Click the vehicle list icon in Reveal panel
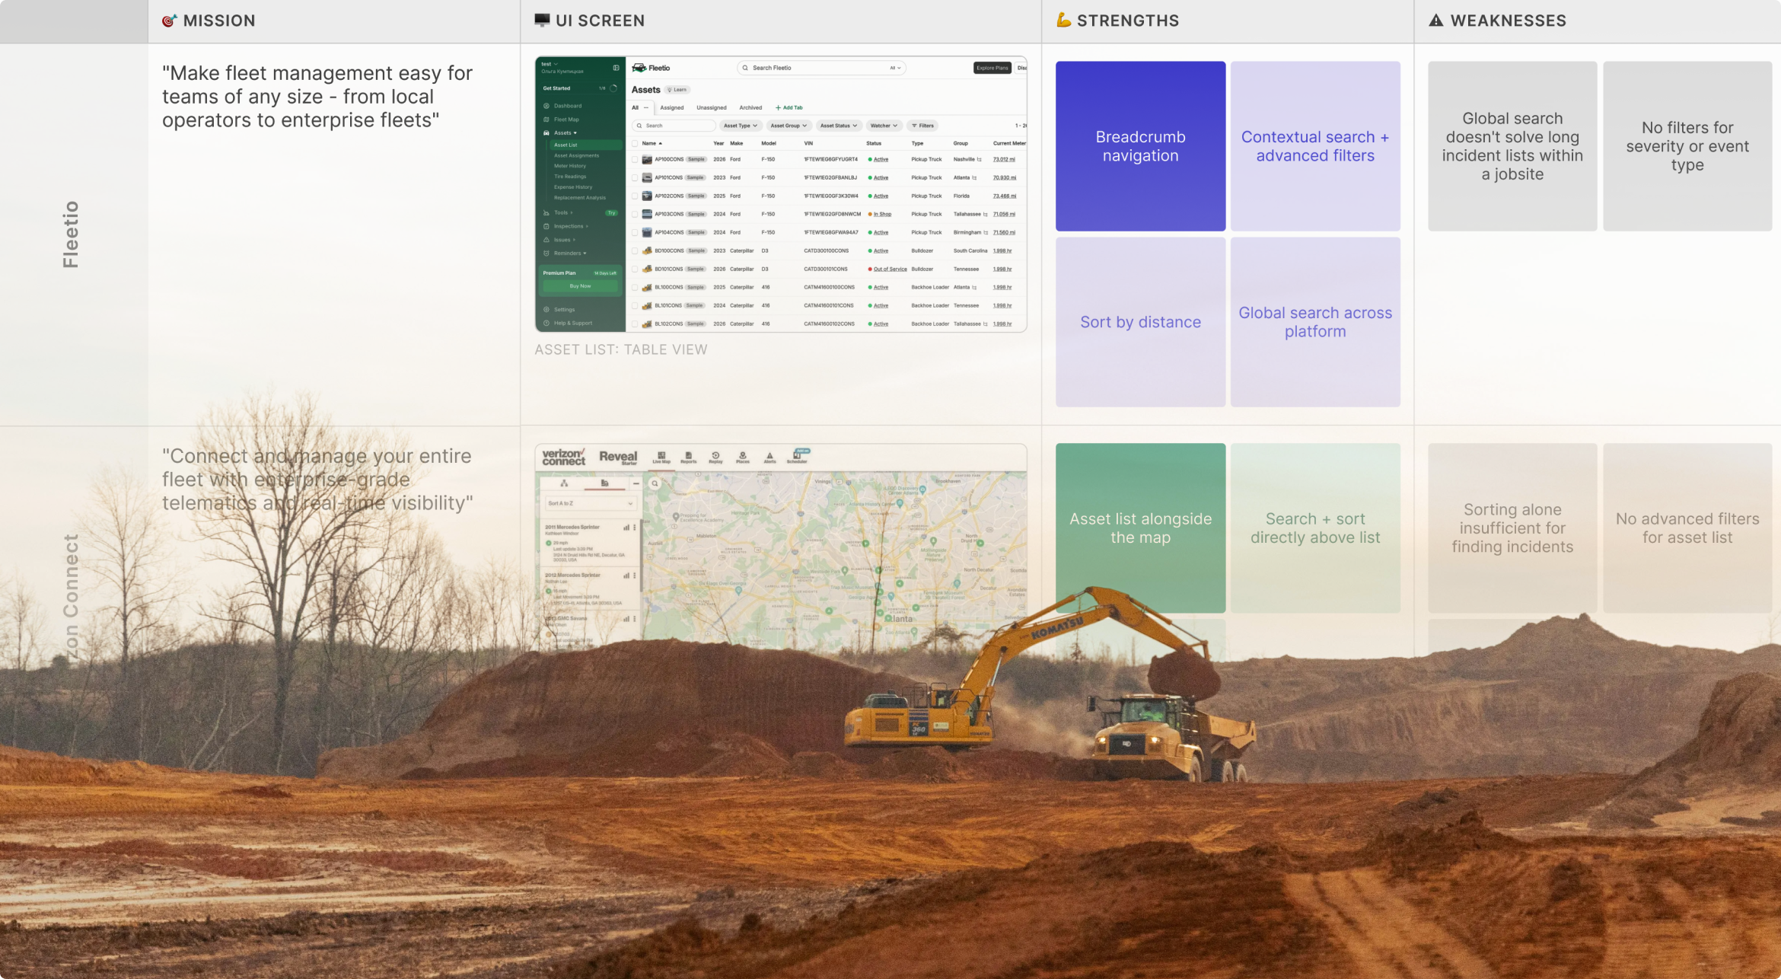 click(604, 483)
